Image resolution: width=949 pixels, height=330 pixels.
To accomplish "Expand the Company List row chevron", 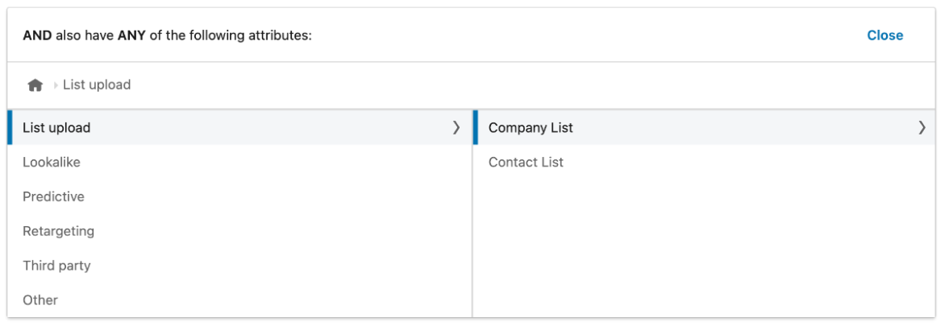I will (922, 128).
